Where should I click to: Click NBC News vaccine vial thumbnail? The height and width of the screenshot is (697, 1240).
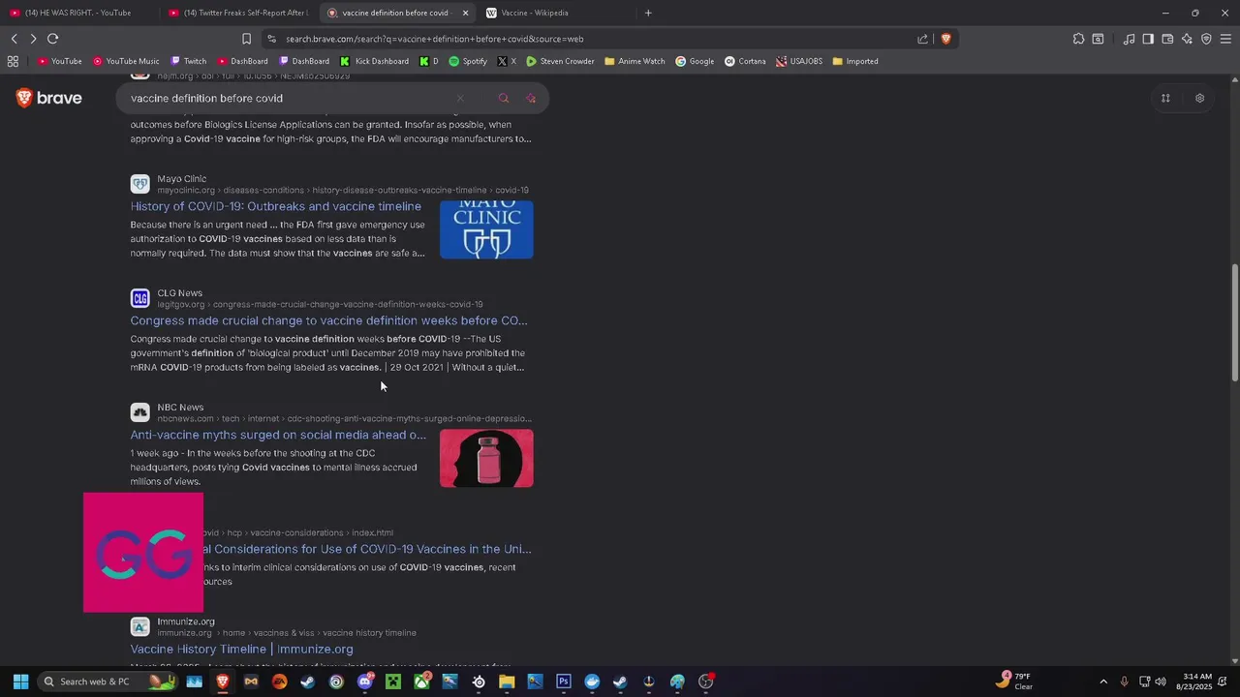click(x=486, y=458)
